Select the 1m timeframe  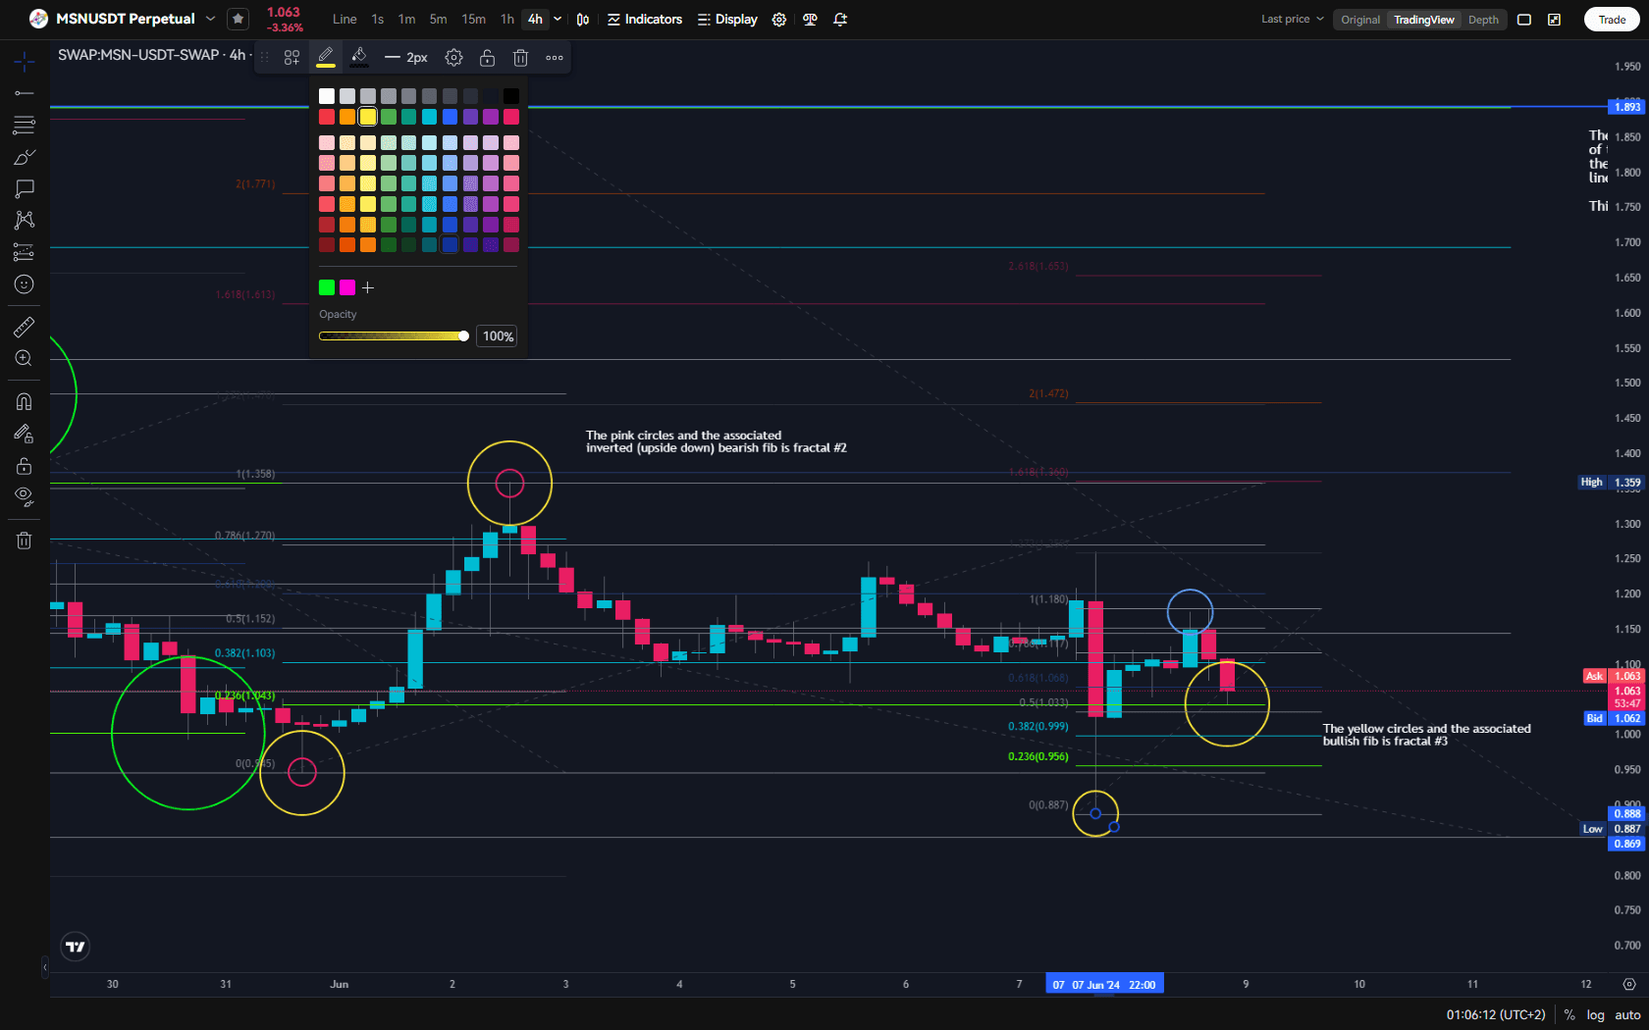[406, 20]
